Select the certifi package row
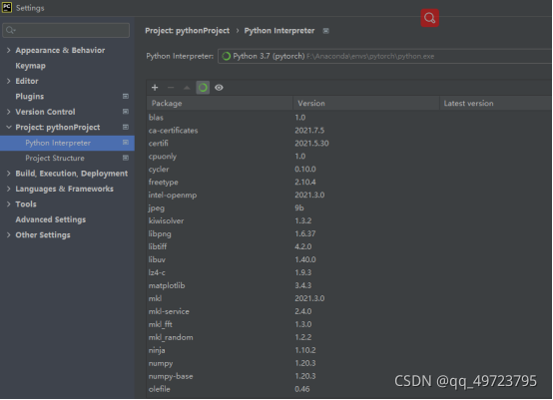Screen dimensions: 553x400 pyautogui.click(x=349, y=144)
